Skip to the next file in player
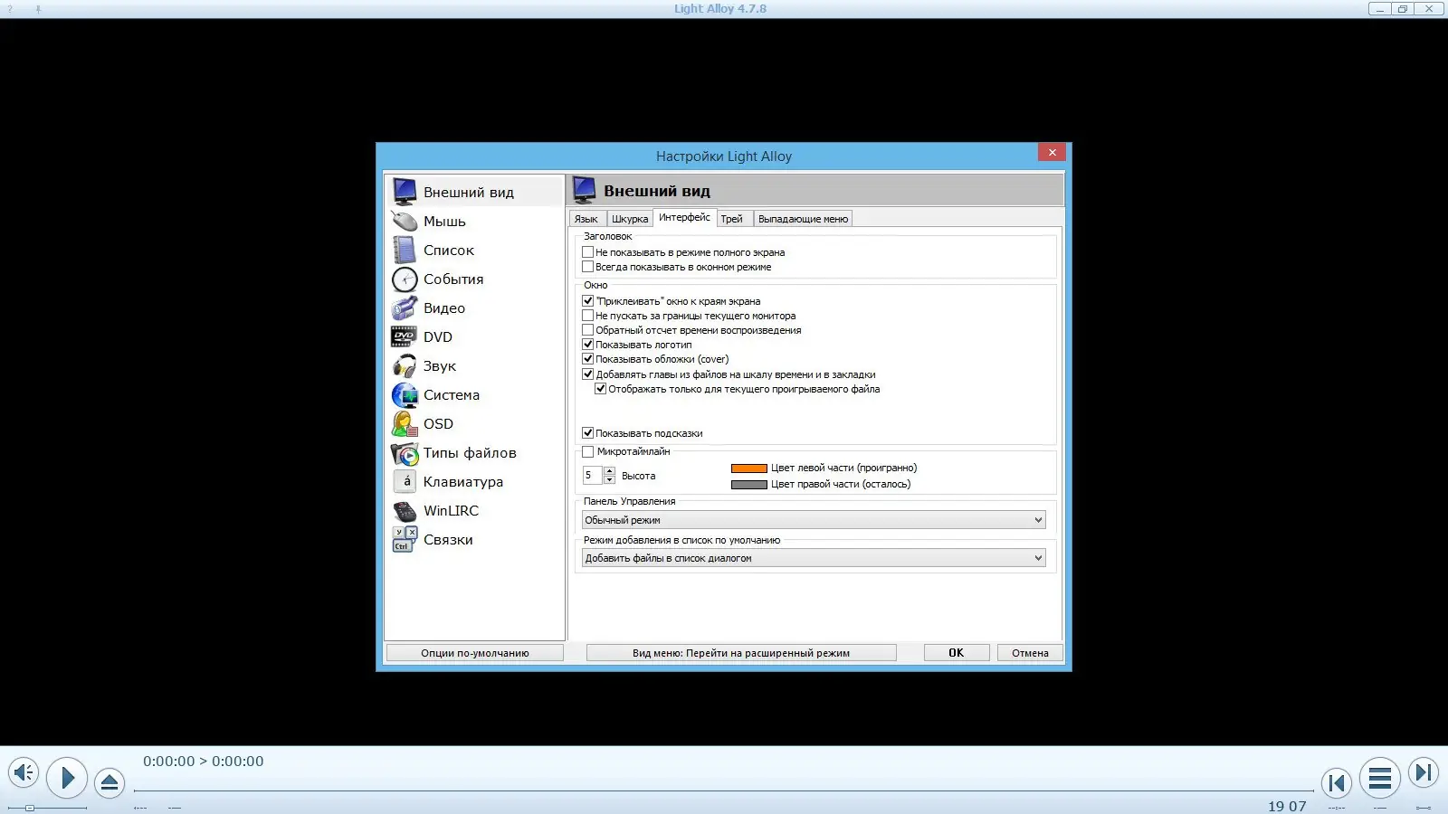 coord(1424,772)
